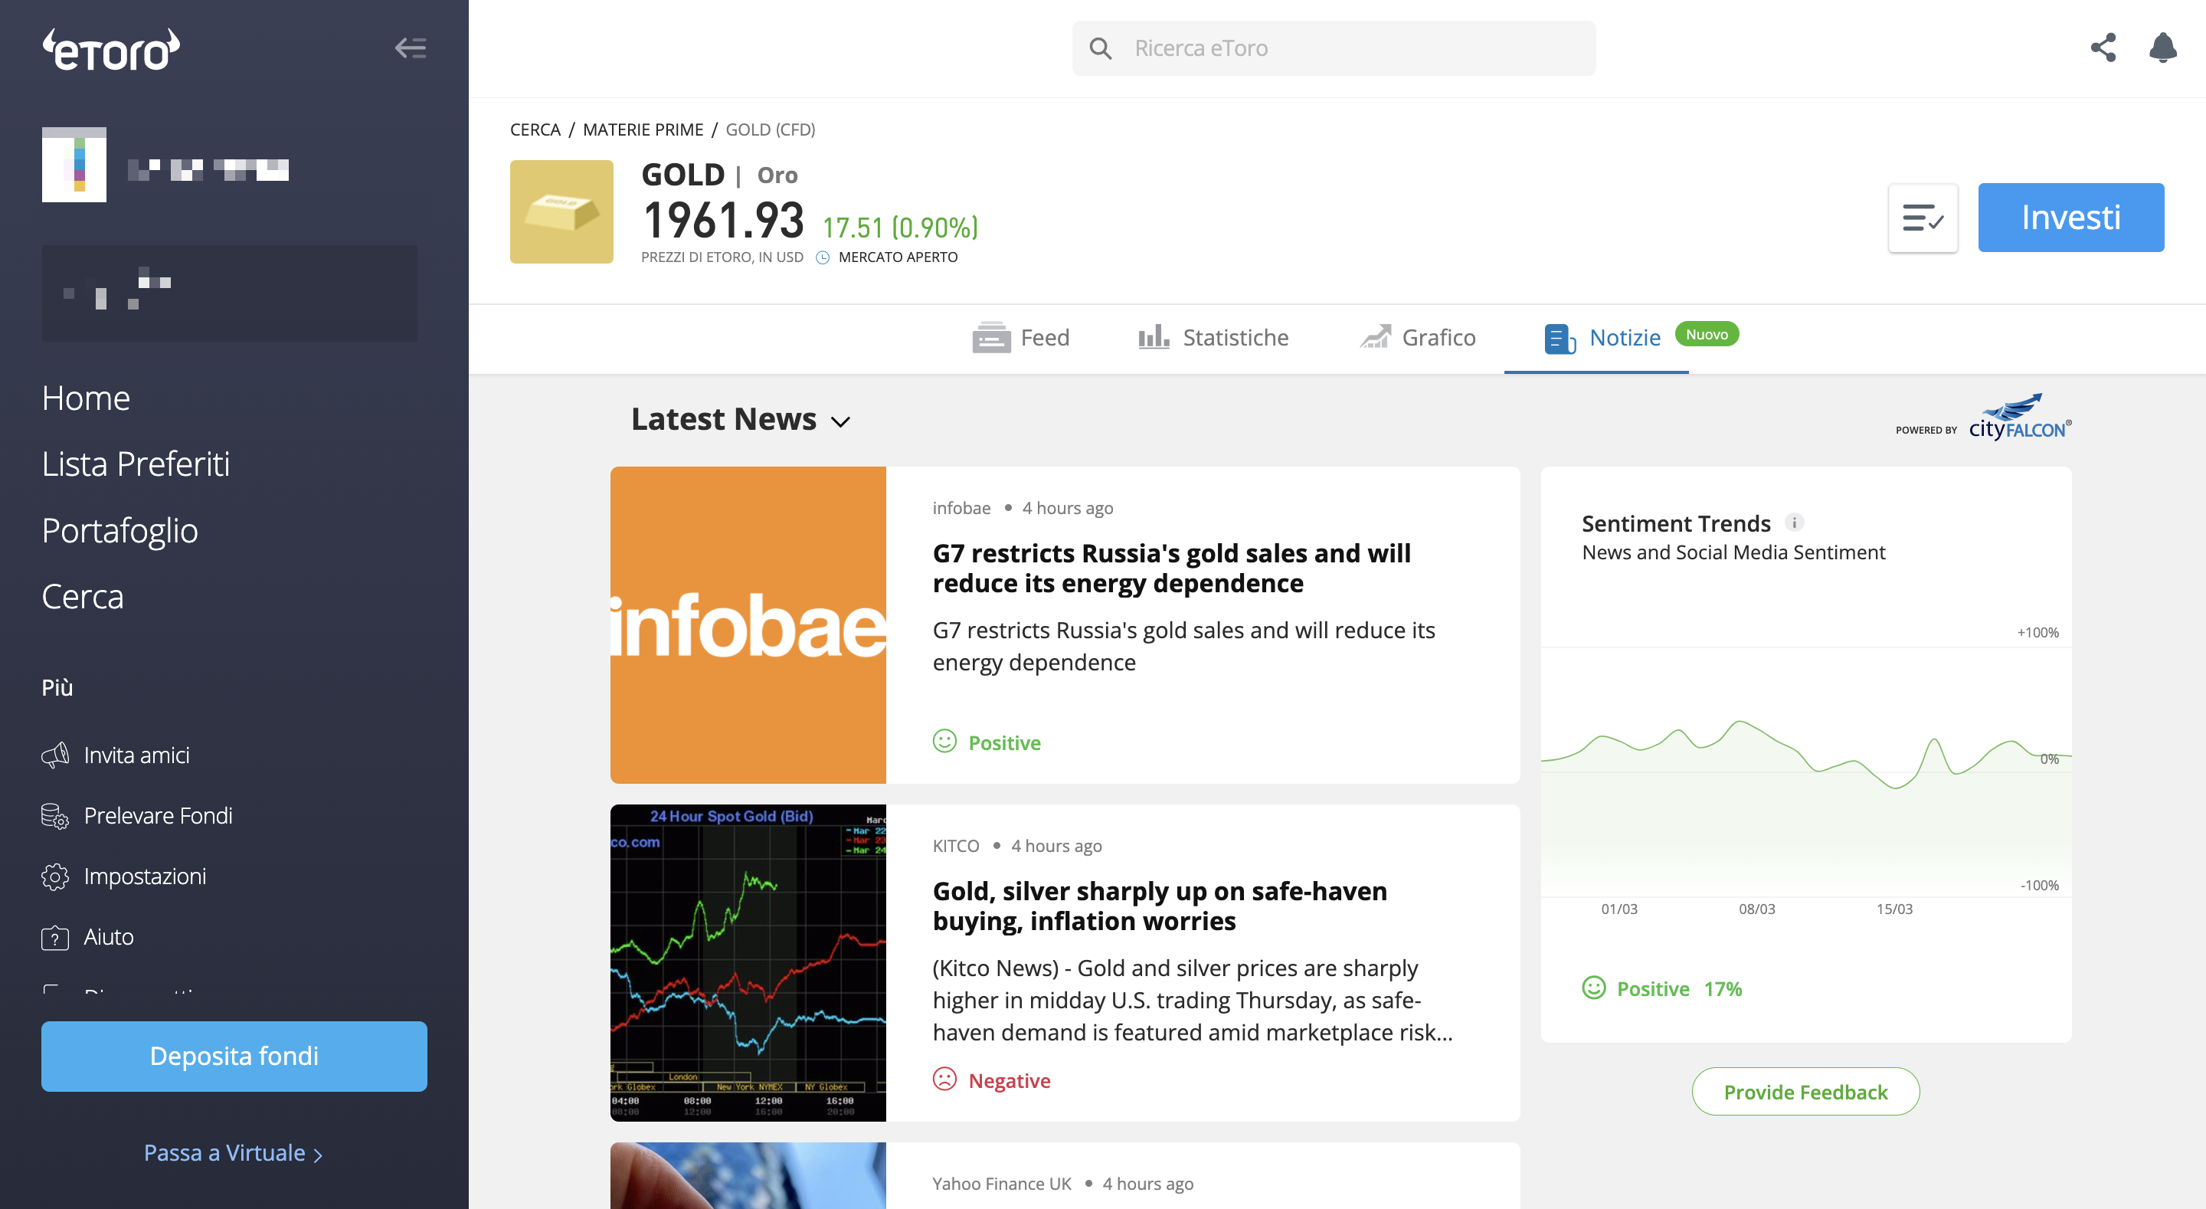The width and height of the screenshot is (2206, 1209).
Task: Click Deposita fondi button
Action: (x=234, y=1056)
